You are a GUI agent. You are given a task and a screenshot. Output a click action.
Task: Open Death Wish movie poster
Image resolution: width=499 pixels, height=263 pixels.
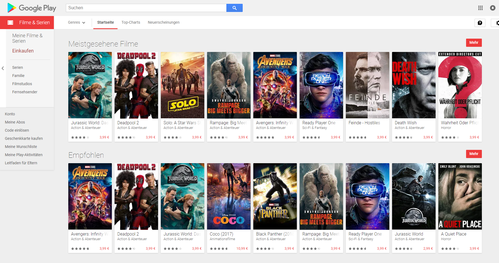coord(414,85)
